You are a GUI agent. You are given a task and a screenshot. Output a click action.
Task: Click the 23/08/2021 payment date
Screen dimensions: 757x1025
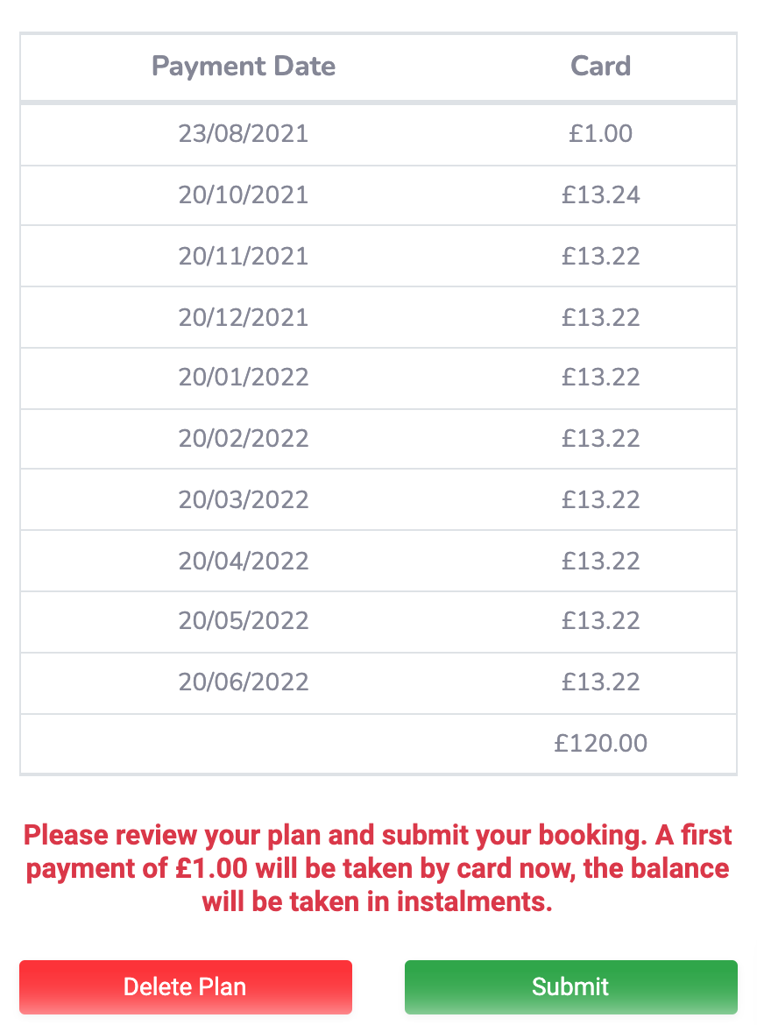244,134
